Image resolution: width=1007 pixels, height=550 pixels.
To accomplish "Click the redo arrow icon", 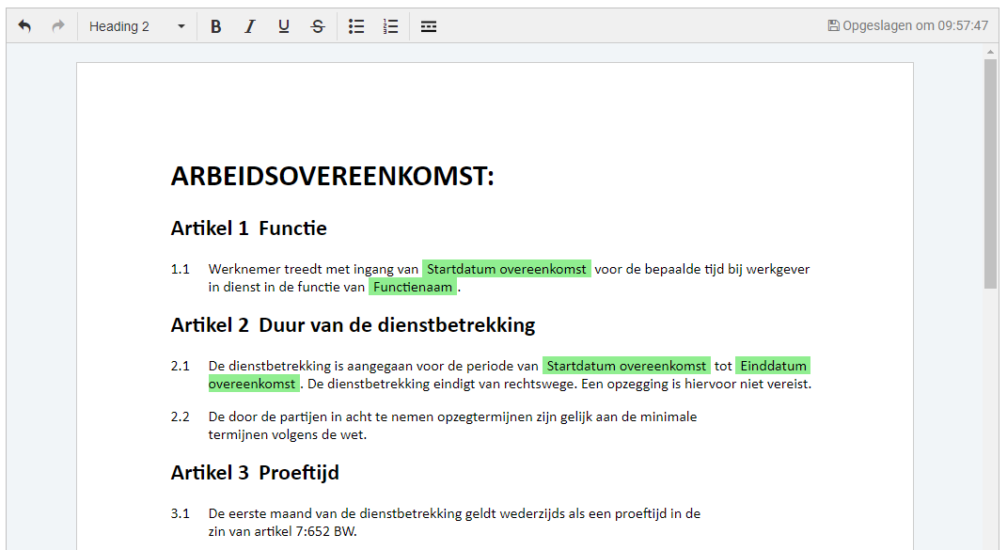I will 58,26.
